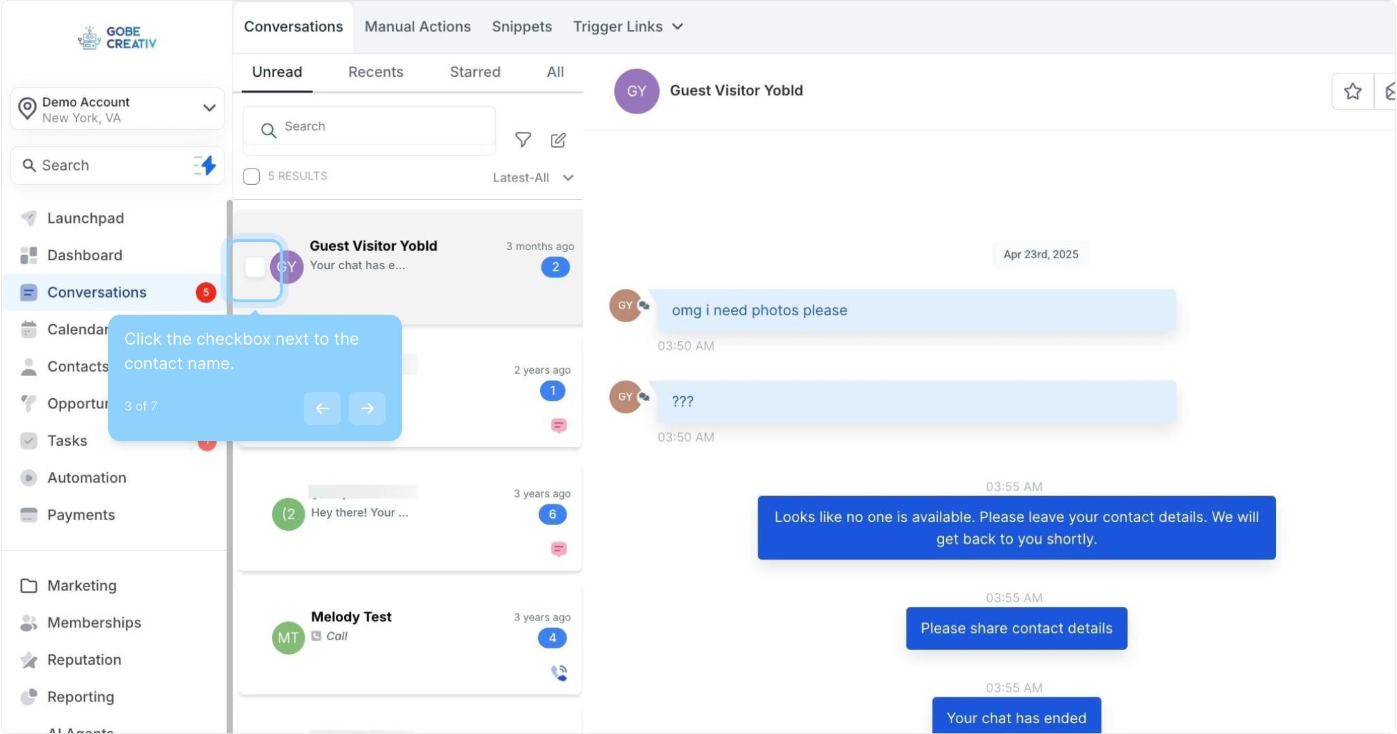Click the compose new message icon
The height and width of the screenshot is (734, 1397).
(558, 140)
